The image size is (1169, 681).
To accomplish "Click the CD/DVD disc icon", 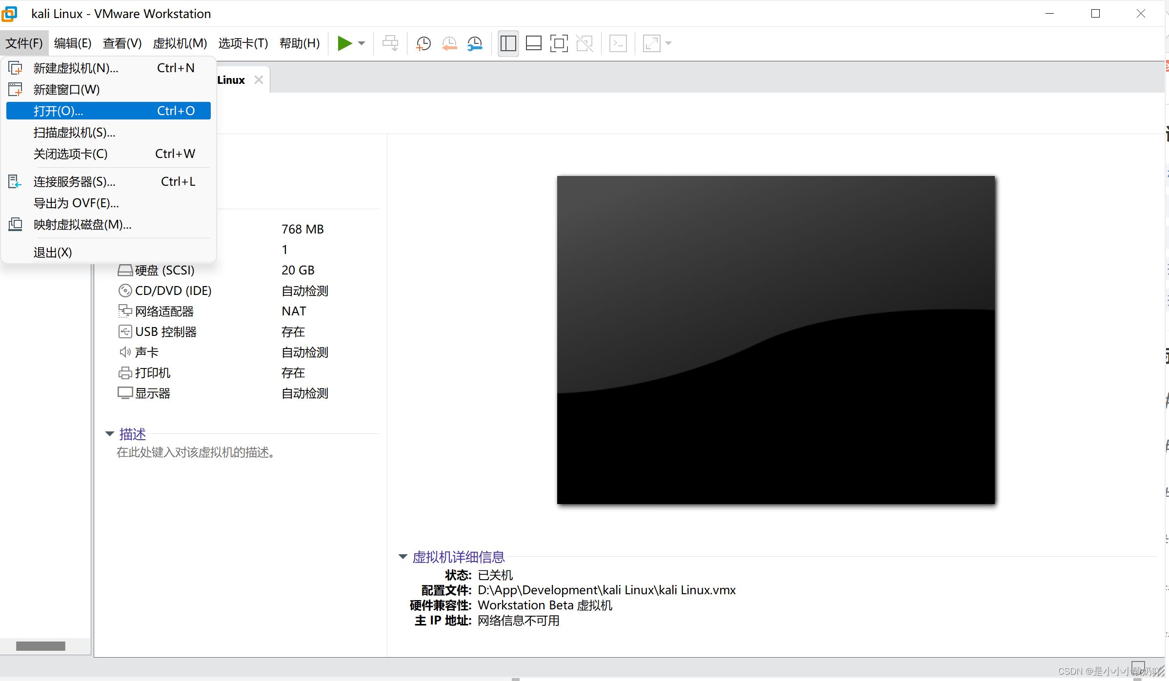I will [125, 291].
